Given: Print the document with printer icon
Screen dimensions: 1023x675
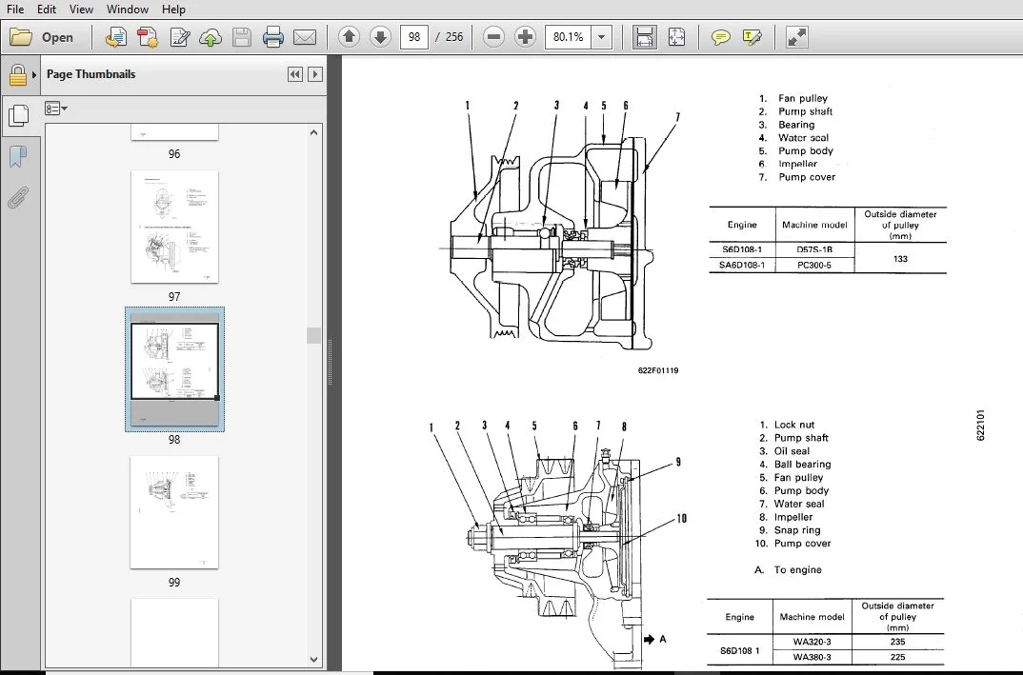Looking at the screenshot, I should [x=272, y=37].
